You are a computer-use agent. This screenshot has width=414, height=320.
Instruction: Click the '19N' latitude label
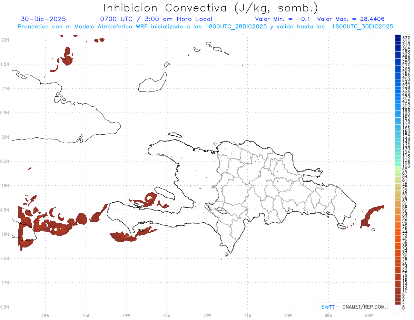pyautogui.click(x=5, y=185)
